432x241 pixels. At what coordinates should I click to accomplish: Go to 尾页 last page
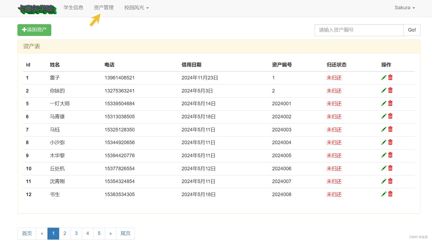[125, 233]
